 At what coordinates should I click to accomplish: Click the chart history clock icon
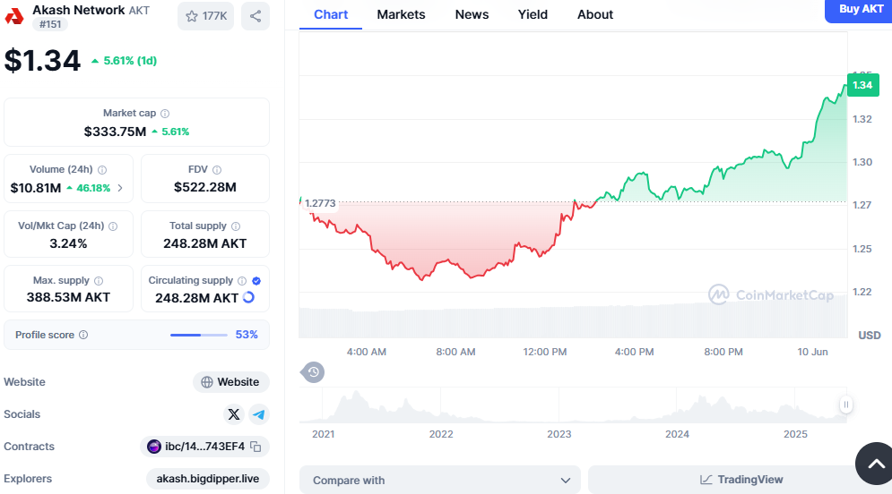pyautogui.click(x=313, y=372)
